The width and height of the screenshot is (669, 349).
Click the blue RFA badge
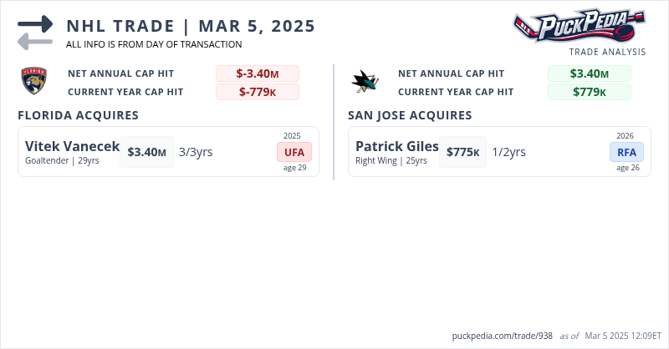coord(626,152)
